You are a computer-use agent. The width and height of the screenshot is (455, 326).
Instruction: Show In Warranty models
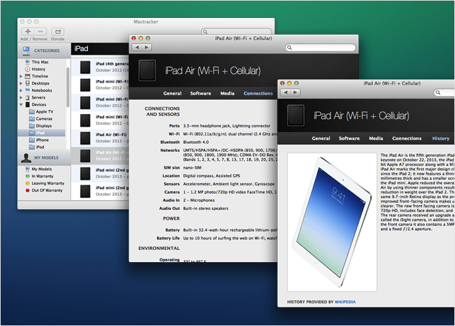[43, 176]
